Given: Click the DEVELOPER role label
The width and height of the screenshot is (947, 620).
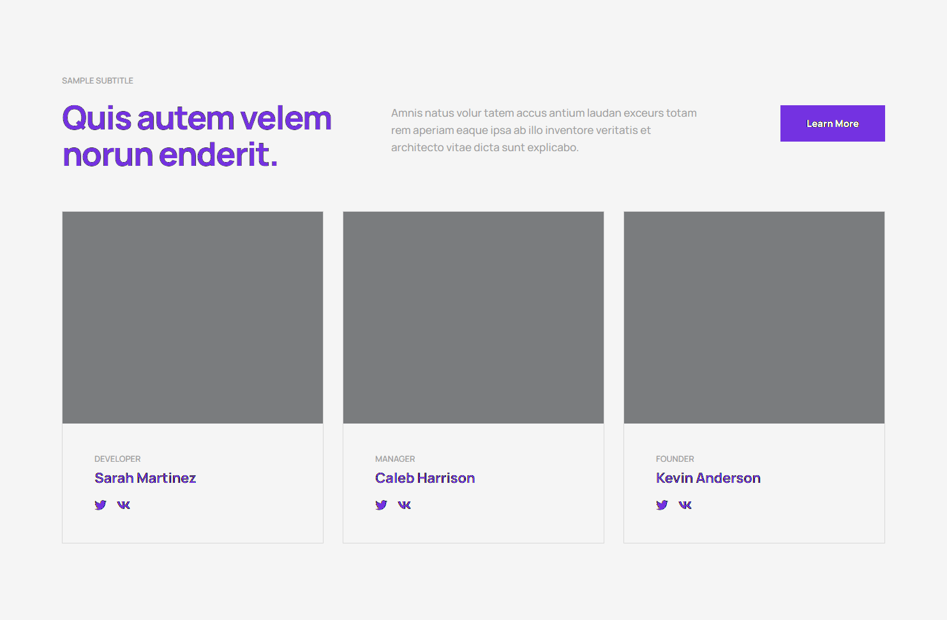Looking at the screenshot, I should [117, 459].
